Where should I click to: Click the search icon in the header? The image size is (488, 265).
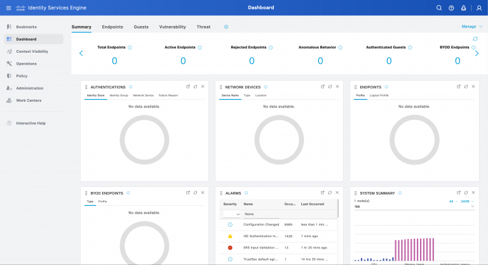pyautogui.click(x=439, y=8)
